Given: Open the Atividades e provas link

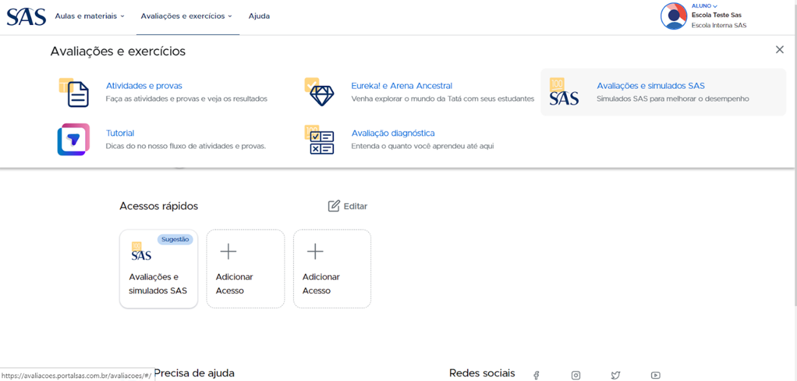Looking at the screenshot, I should [144, 86].
